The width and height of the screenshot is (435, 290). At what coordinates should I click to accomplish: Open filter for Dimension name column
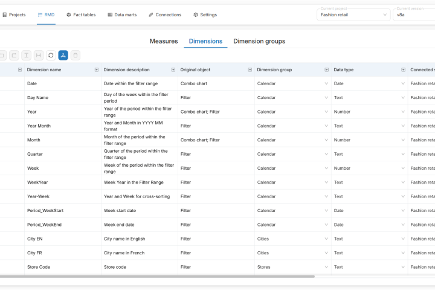coord(96,70)
